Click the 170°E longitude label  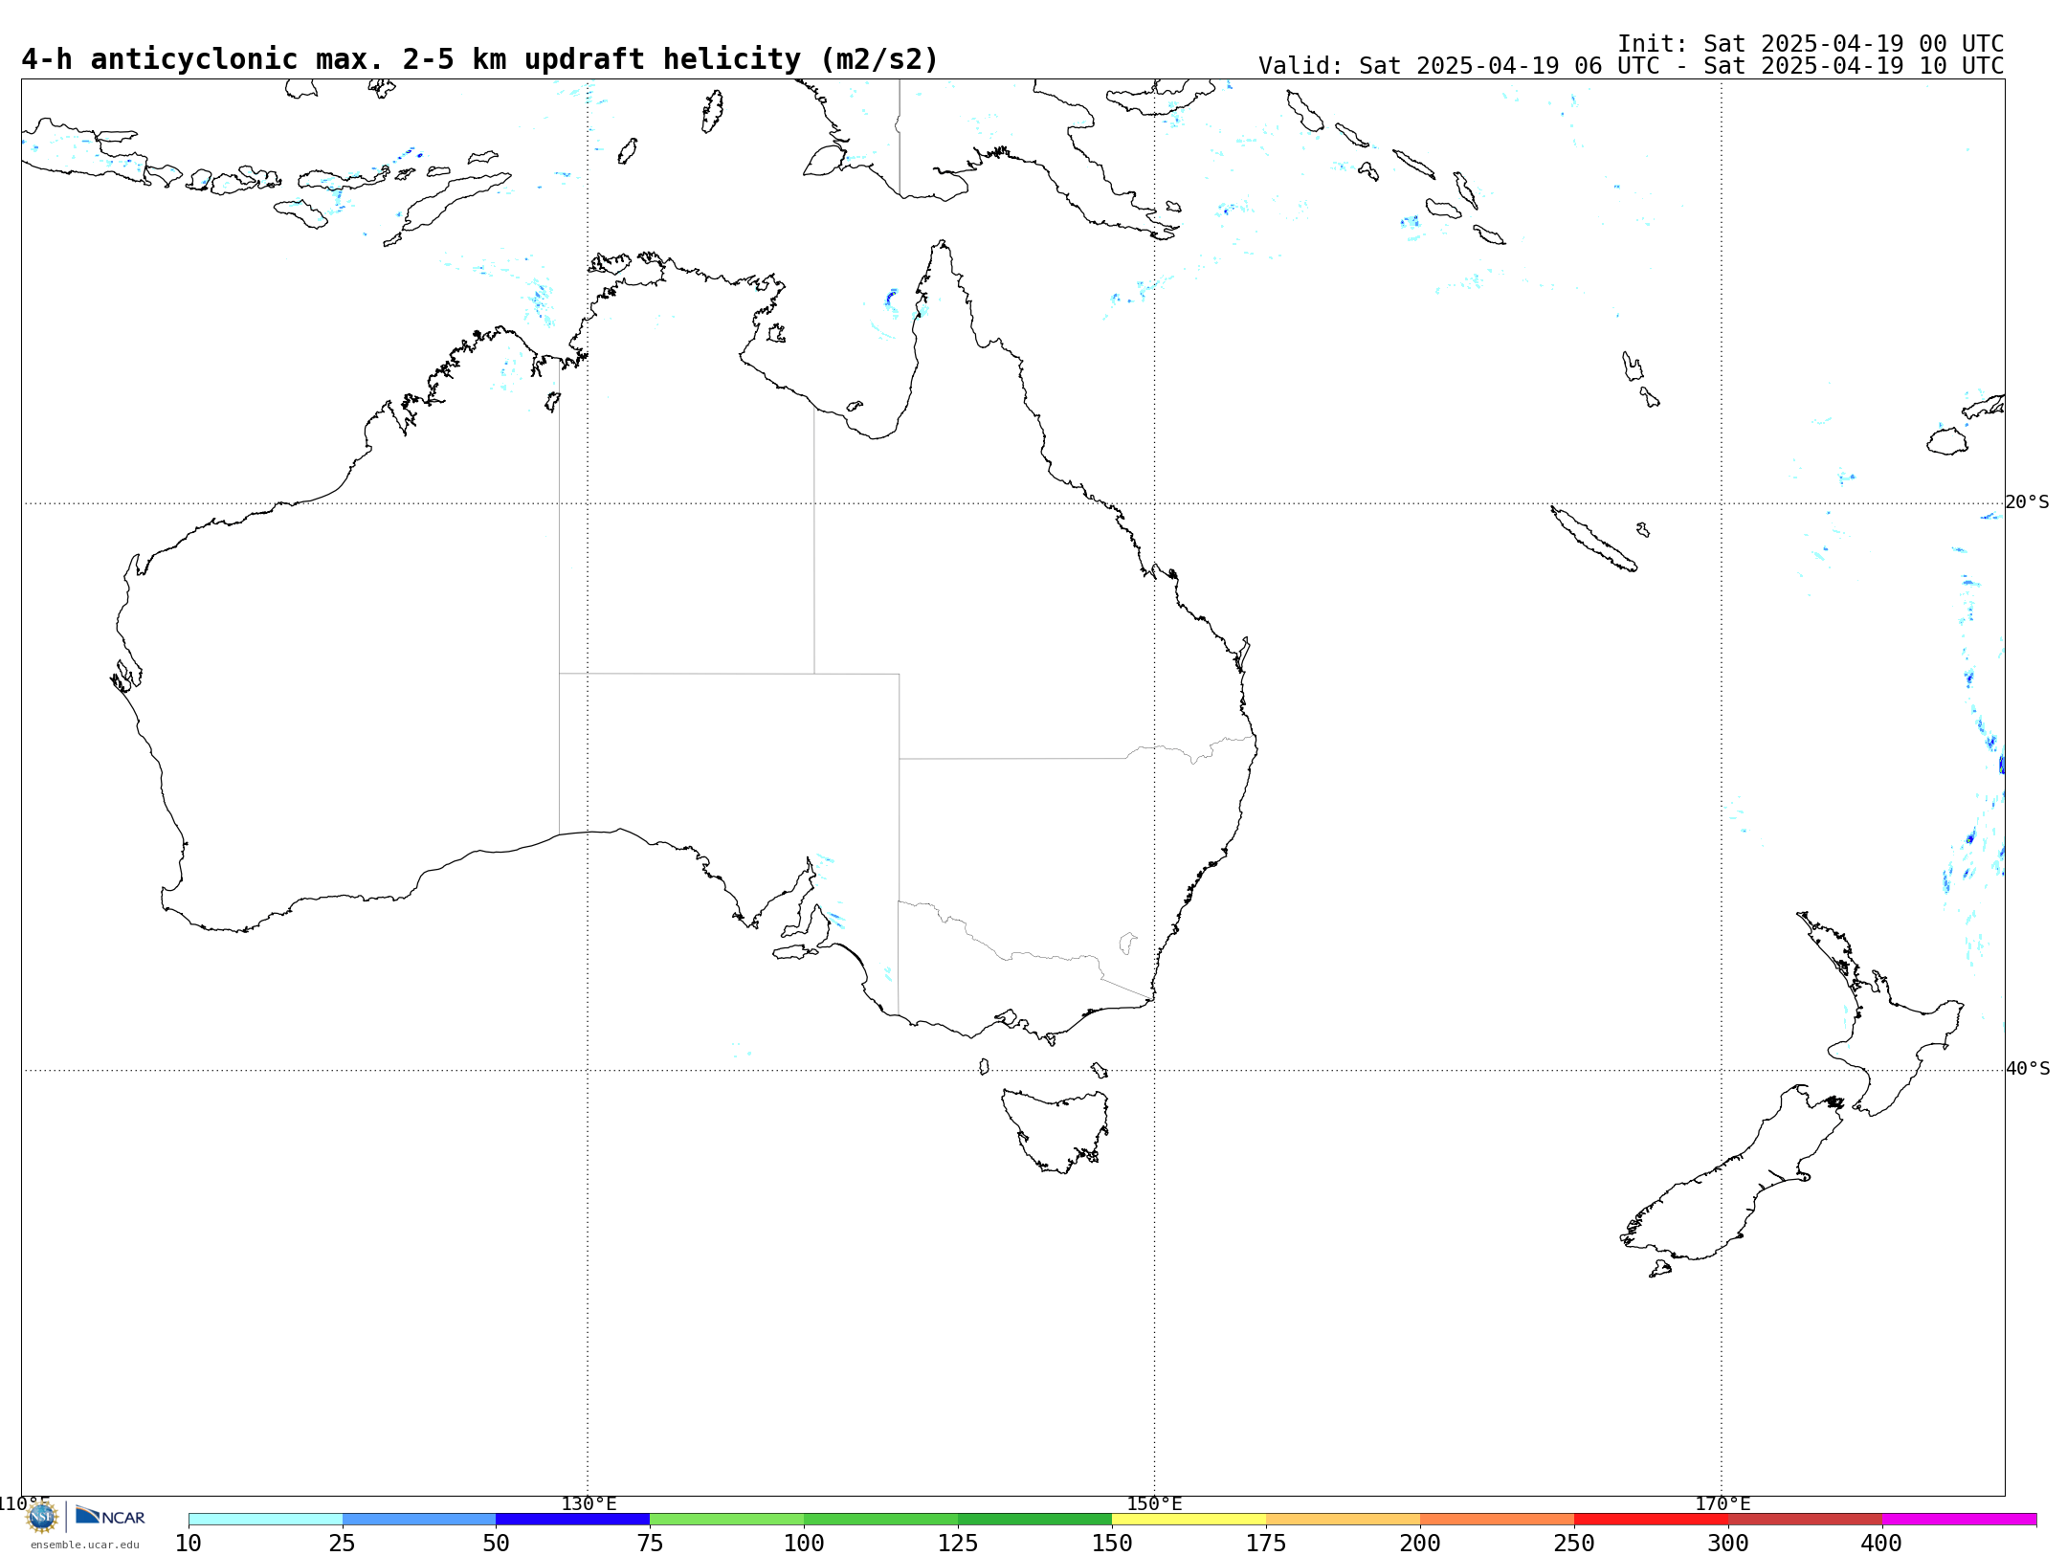pyautogui.click(x=1722, y=1504)
